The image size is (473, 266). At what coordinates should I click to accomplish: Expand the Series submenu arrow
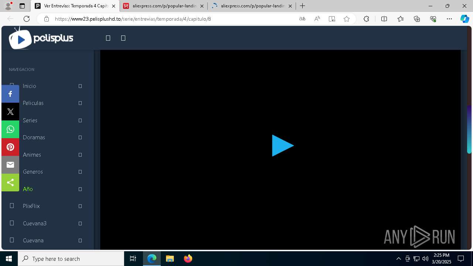(x=80, y=120)
